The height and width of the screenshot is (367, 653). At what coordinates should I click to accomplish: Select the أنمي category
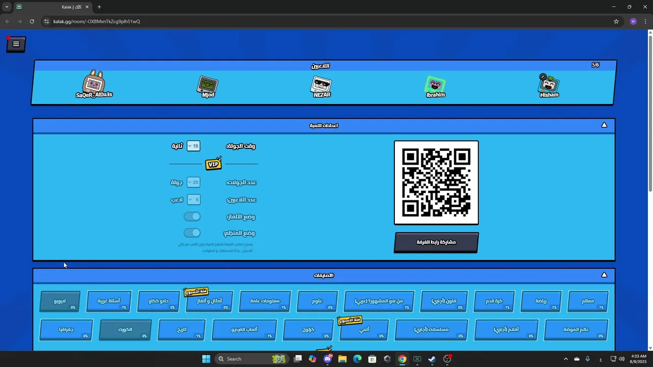click(364, 330)
